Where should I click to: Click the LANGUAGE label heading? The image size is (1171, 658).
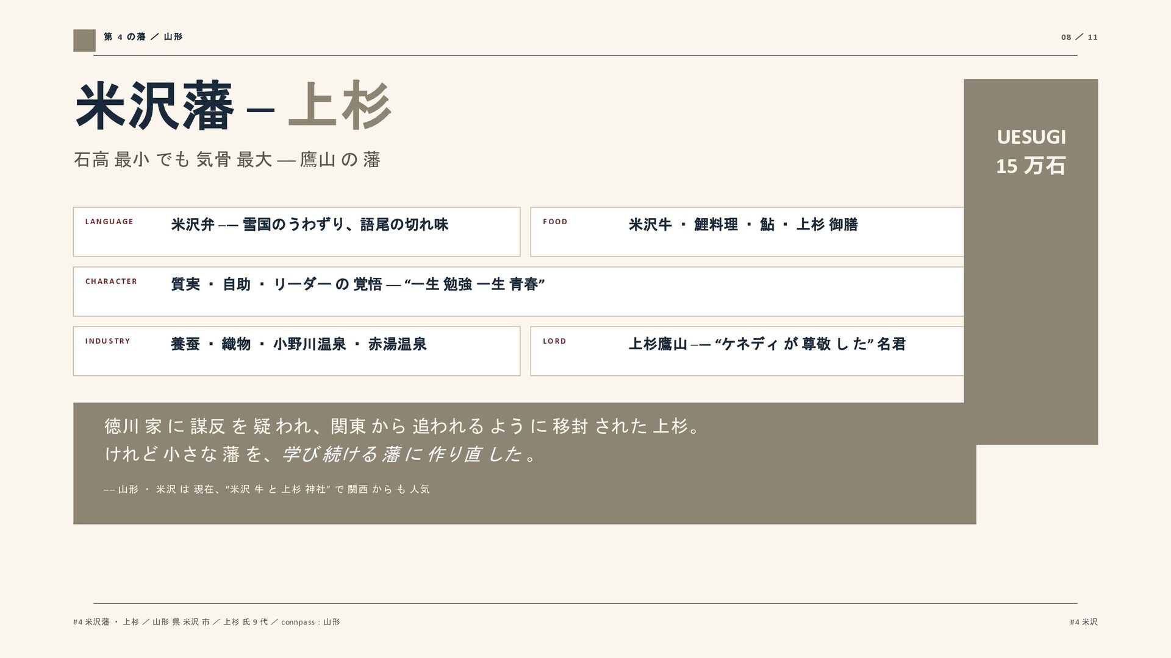[109, 222]
